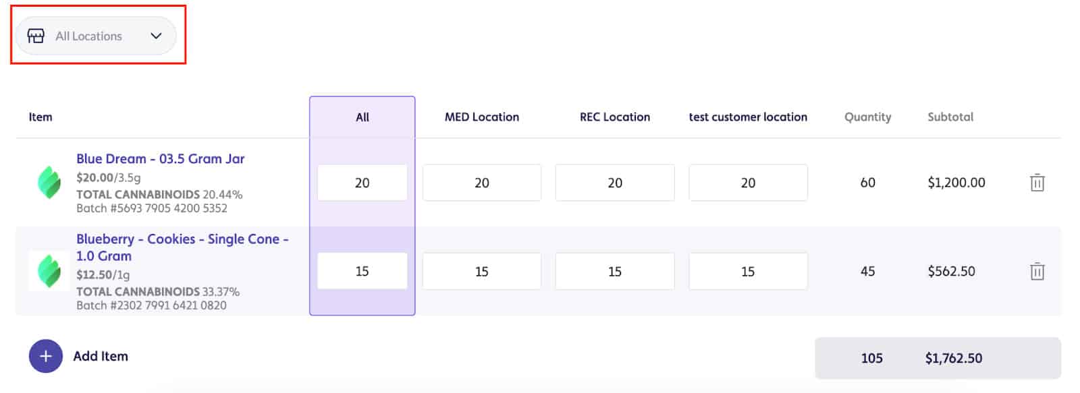Viewport: 1080px width, 393px height.
Task: Edit Blue Dream quantity in All column
Action: (x=362, y=183)
